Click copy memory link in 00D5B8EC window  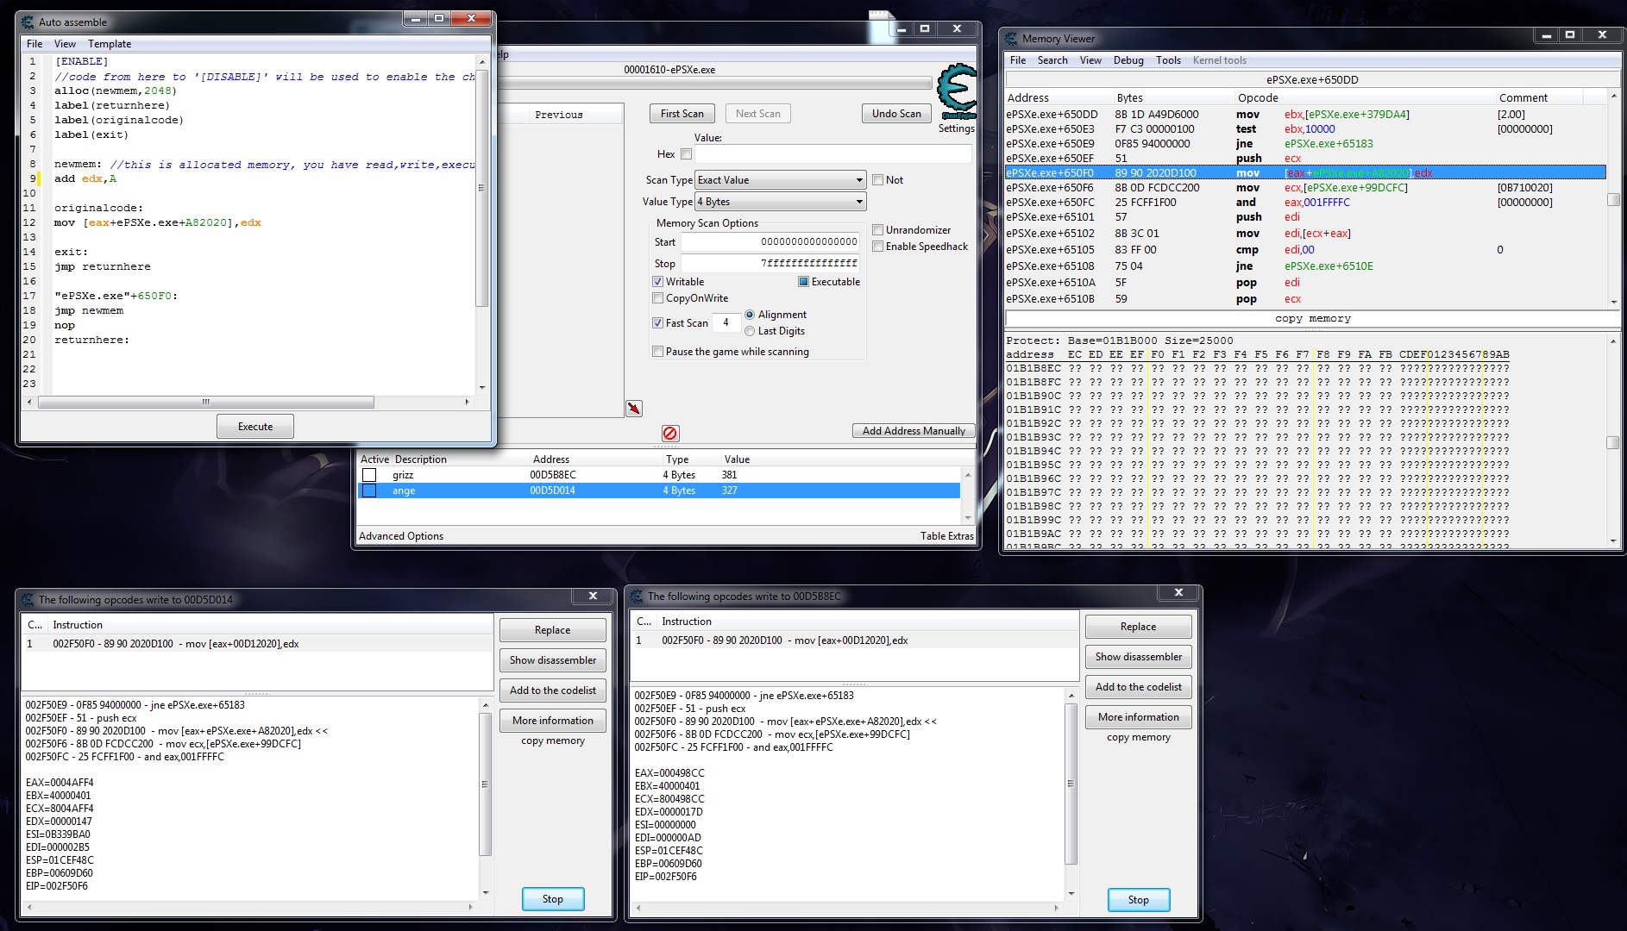1139,737
